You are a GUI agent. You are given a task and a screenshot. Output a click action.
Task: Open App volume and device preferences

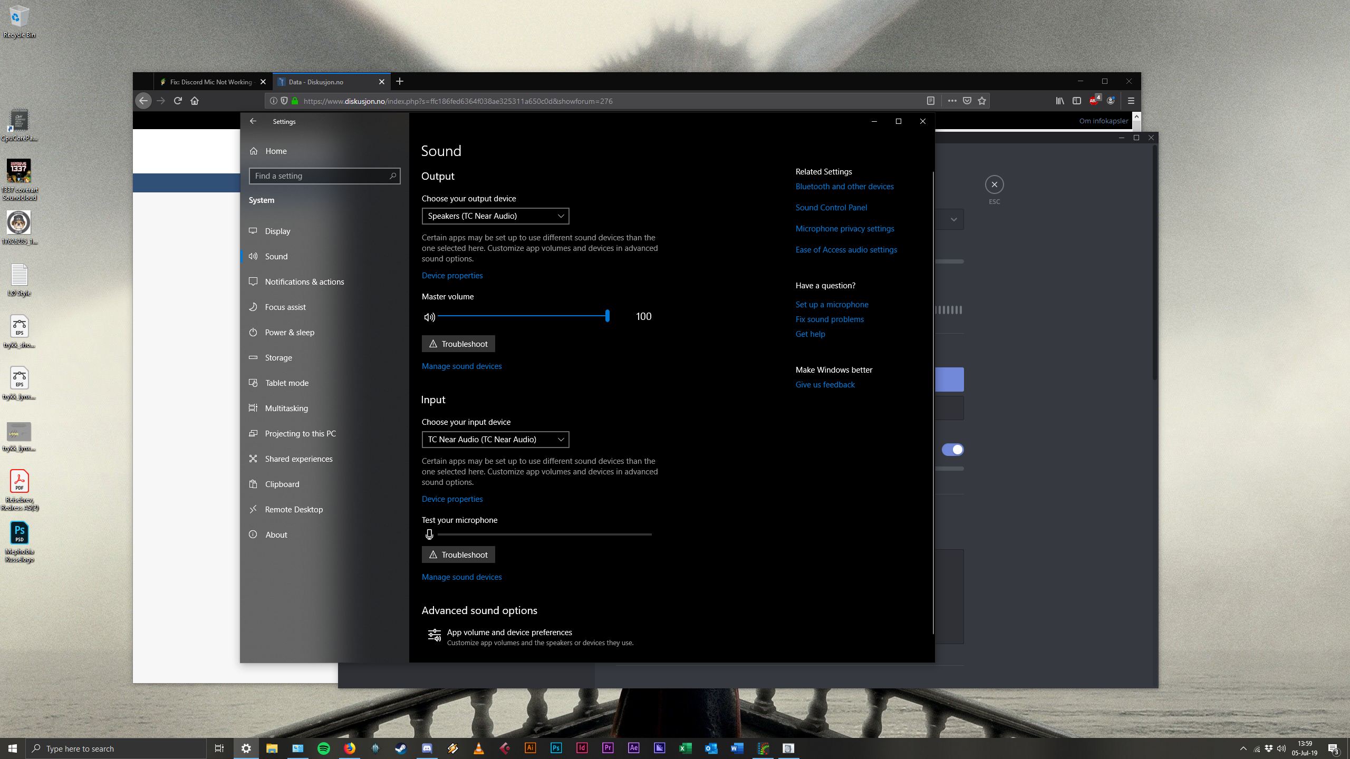pyautogui.click(x=530, y=637)
